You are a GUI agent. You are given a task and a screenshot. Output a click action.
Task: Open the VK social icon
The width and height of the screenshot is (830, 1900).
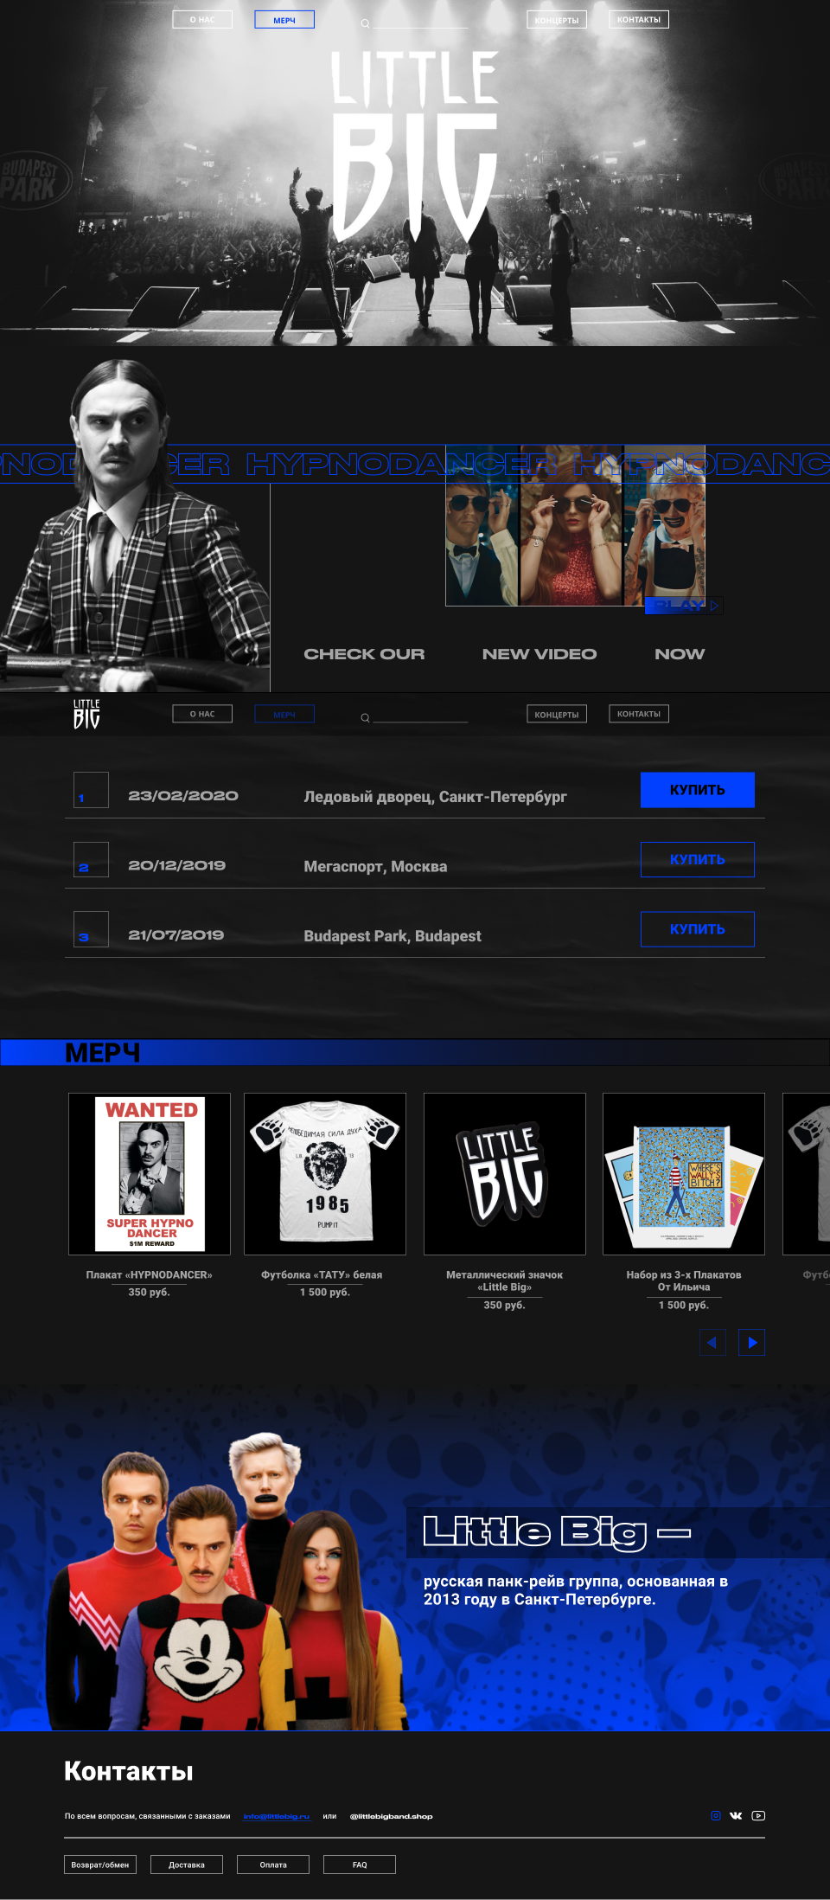pos(736,1815)
